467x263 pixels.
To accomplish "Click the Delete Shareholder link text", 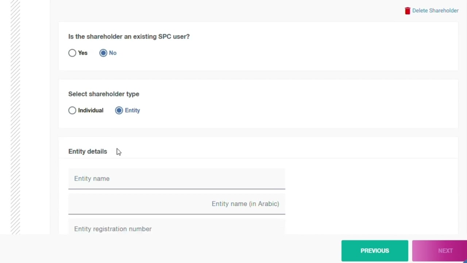I will (x=435, y=11).
